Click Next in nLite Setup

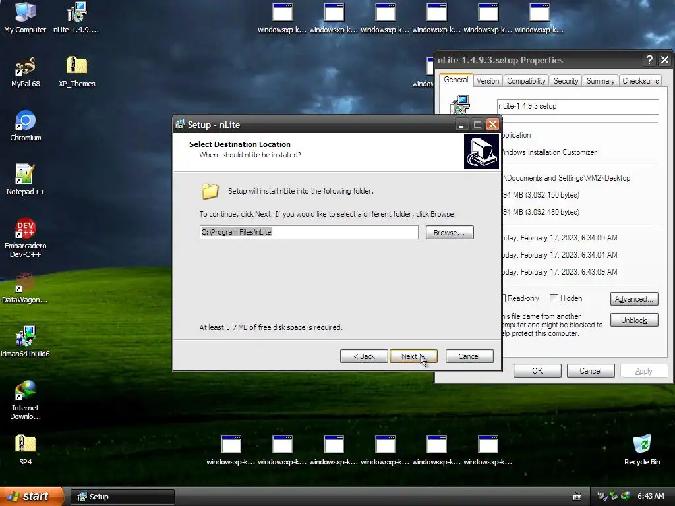(x=413, y=356)
